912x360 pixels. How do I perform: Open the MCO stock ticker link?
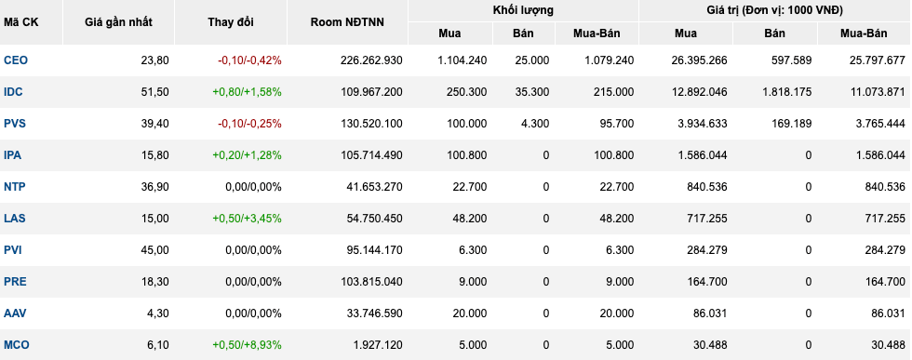[17, 345]
